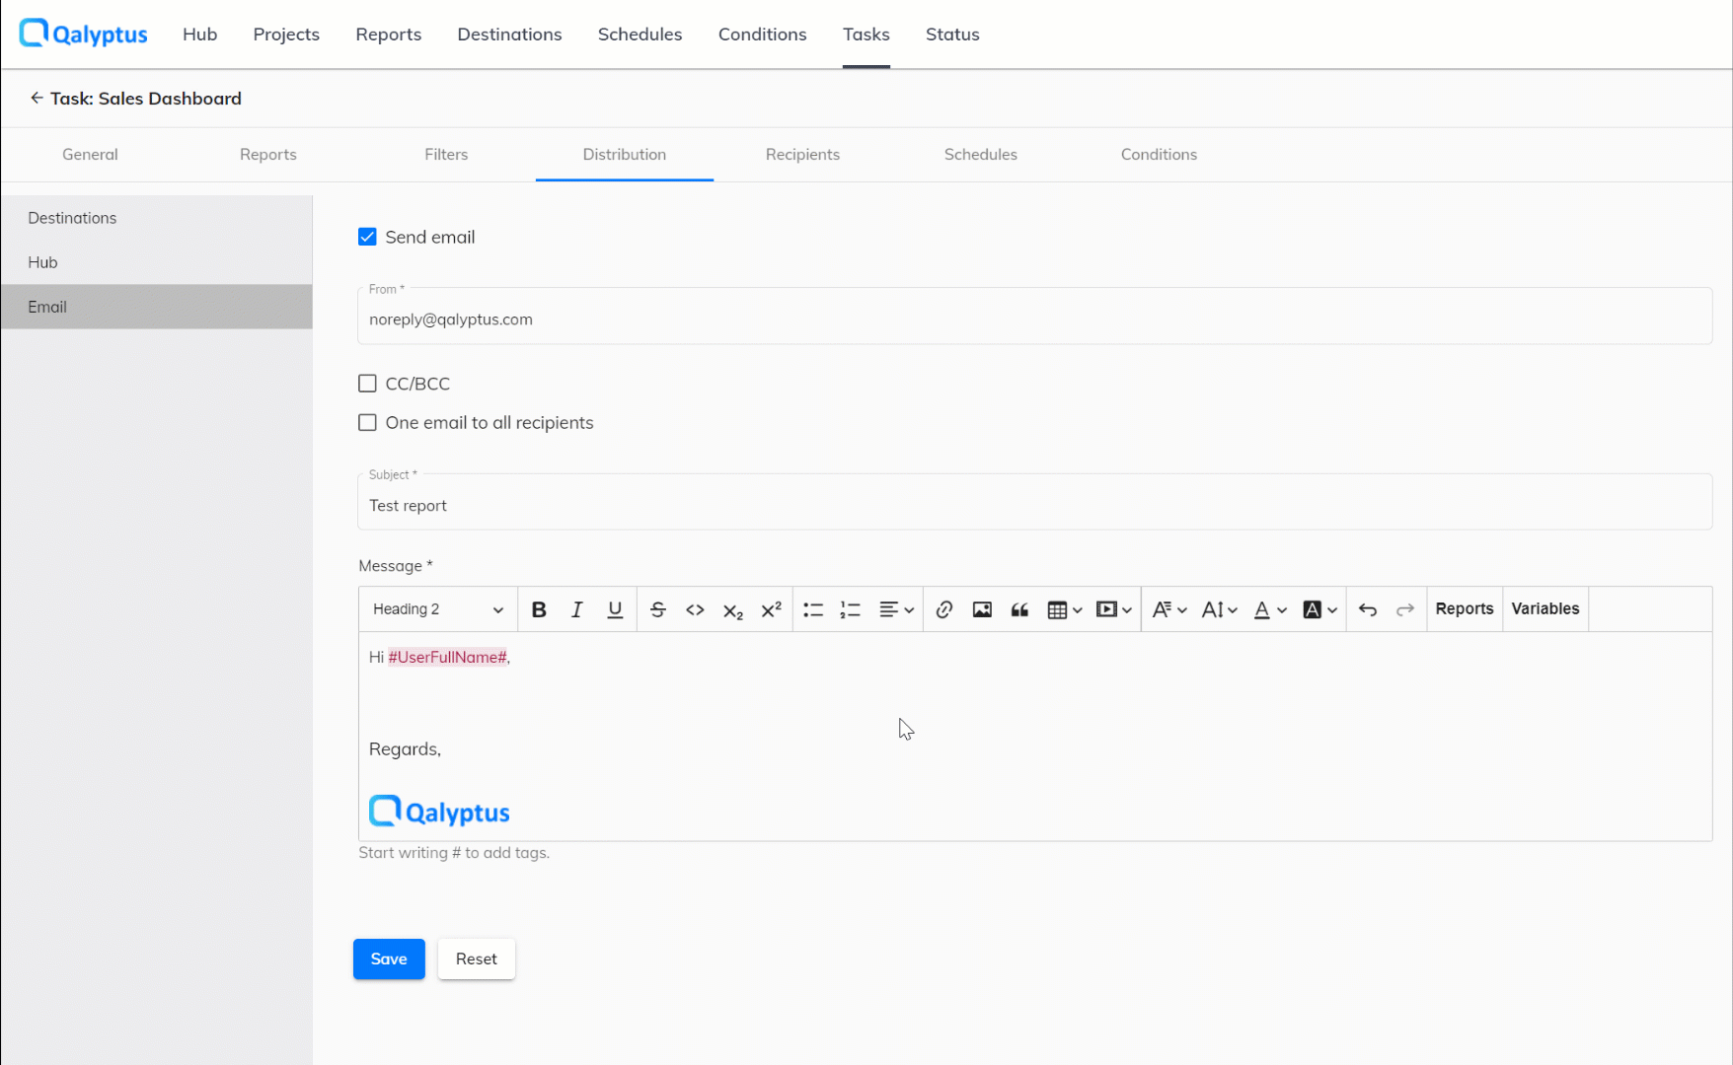Save the email distribution settings

(x=388, y=958)
